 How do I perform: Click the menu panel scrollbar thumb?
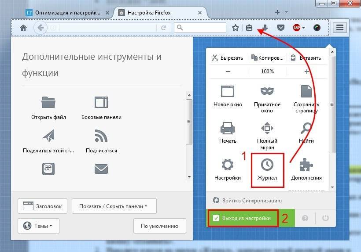[332, 104]
